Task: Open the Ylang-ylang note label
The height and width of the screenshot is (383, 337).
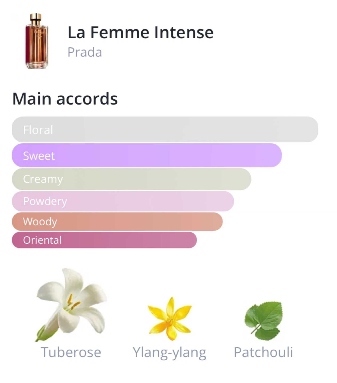Action: 169,353
